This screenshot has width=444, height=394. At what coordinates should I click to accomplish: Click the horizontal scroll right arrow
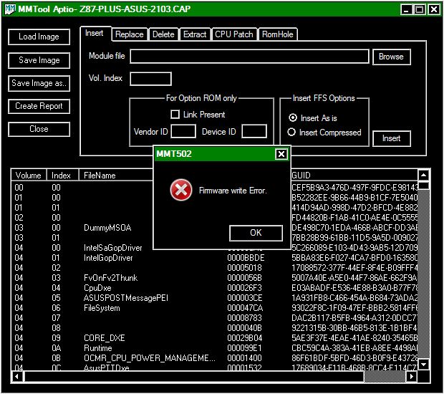click(412, 377)
